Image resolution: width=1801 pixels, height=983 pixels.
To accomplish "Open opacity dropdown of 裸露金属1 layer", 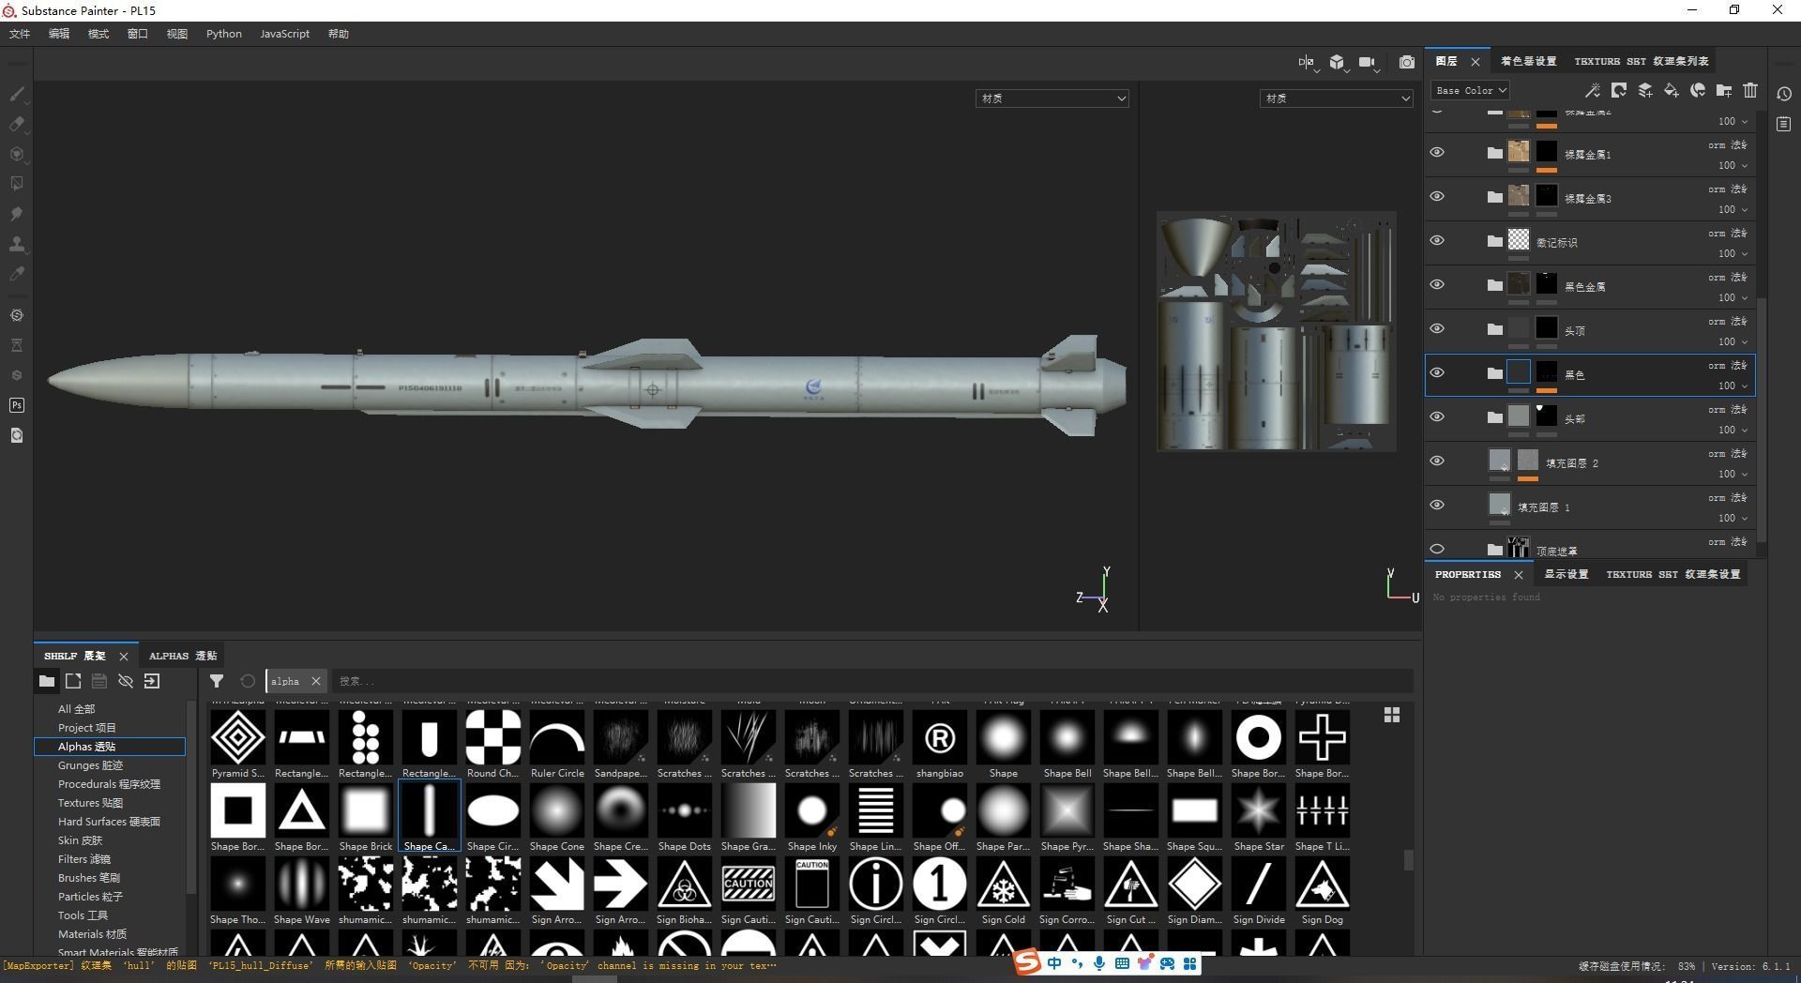I will 1733,165.
